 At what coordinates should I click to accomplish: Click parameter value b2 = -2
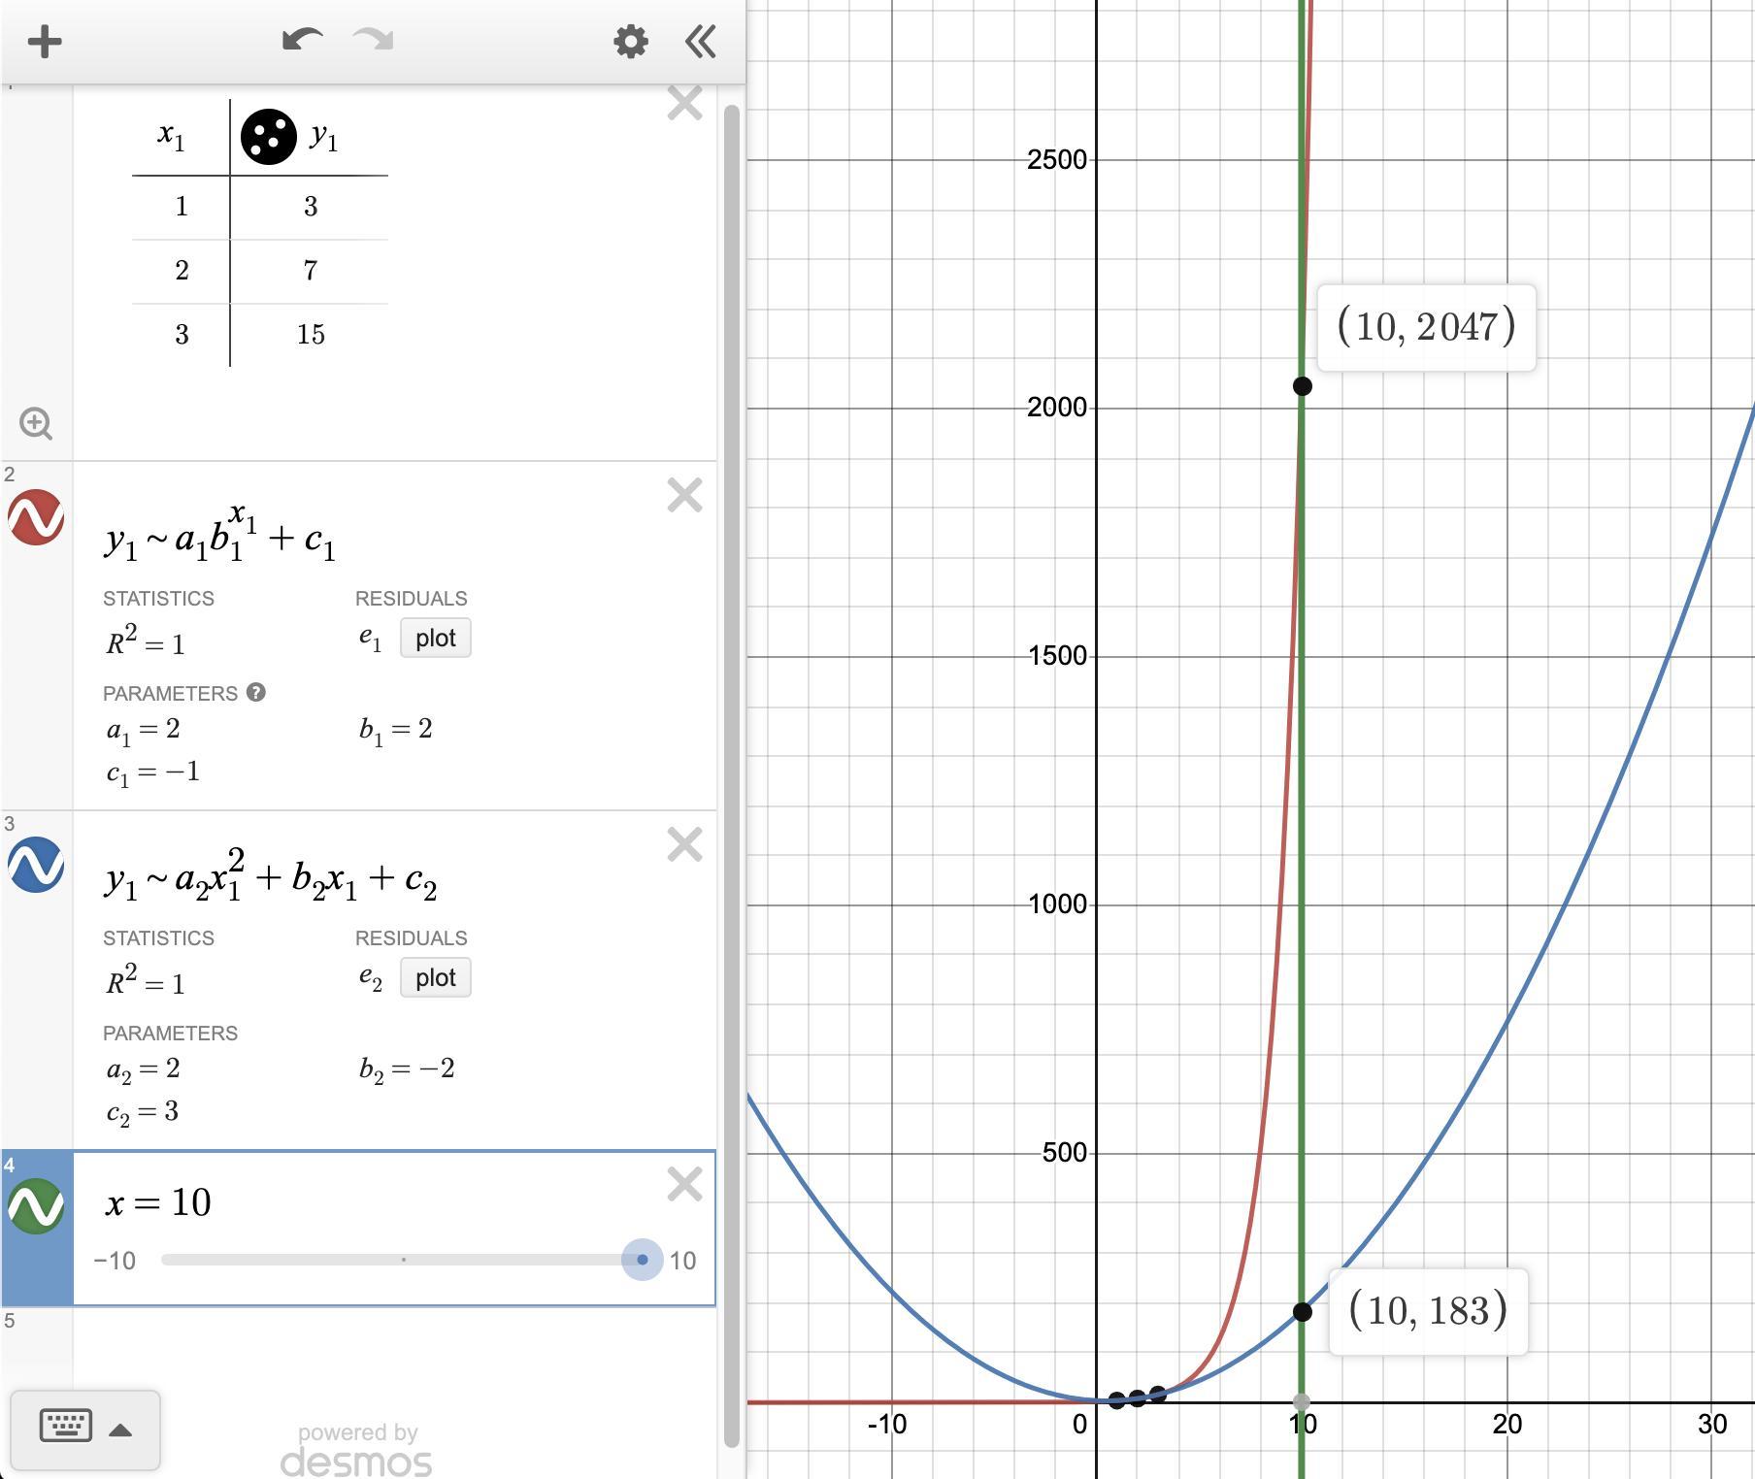point(407,1069)
